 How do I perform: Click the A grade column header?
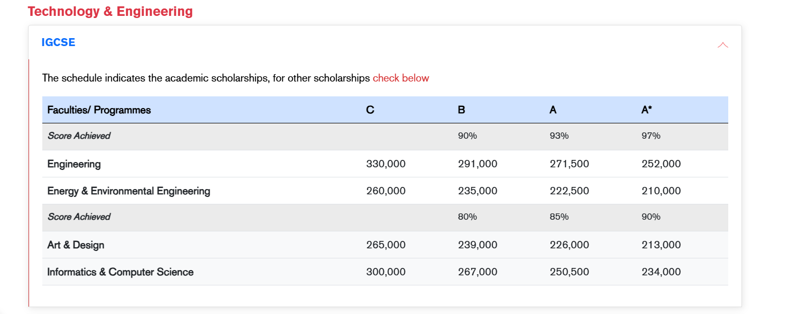click(553, 110)
